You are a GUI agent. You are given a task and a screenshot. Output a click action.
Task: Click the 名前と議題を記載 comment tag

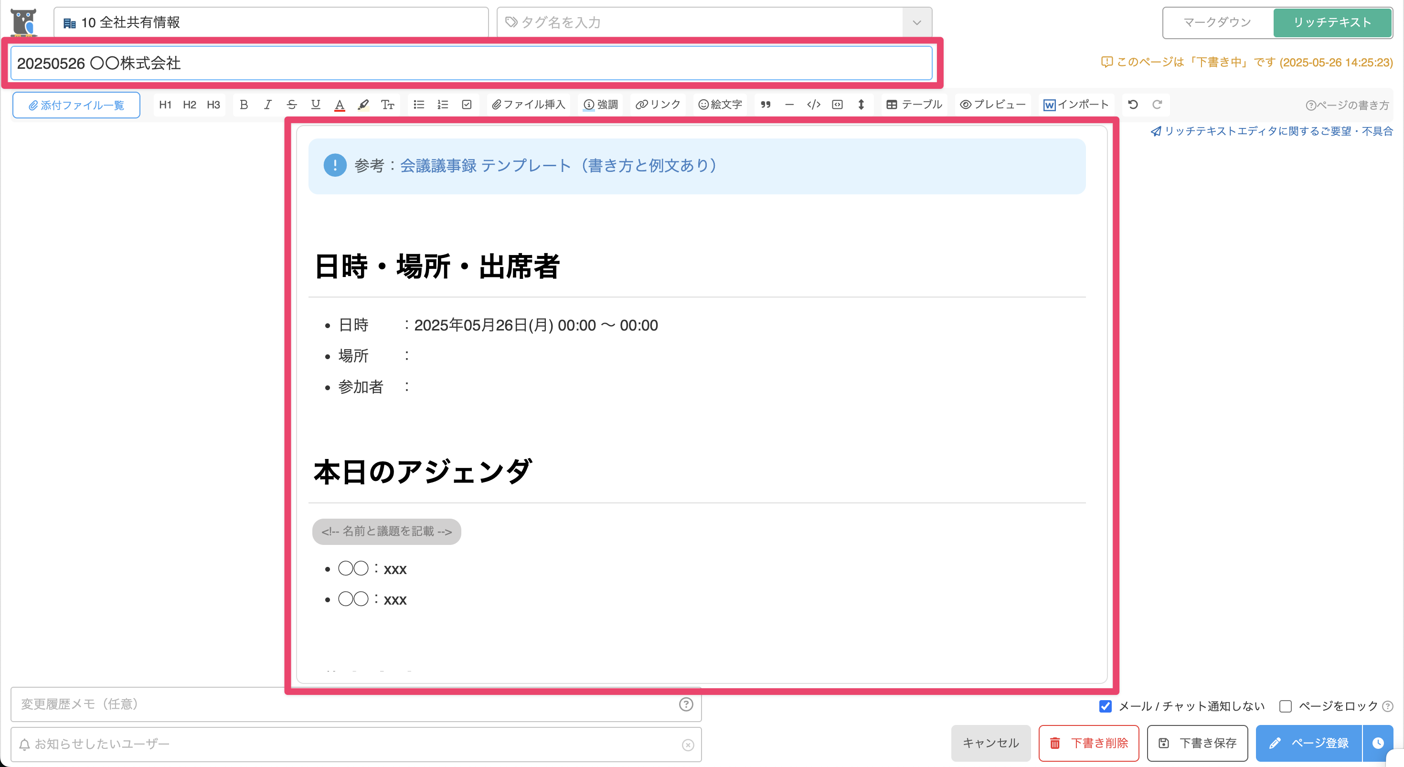386,532
